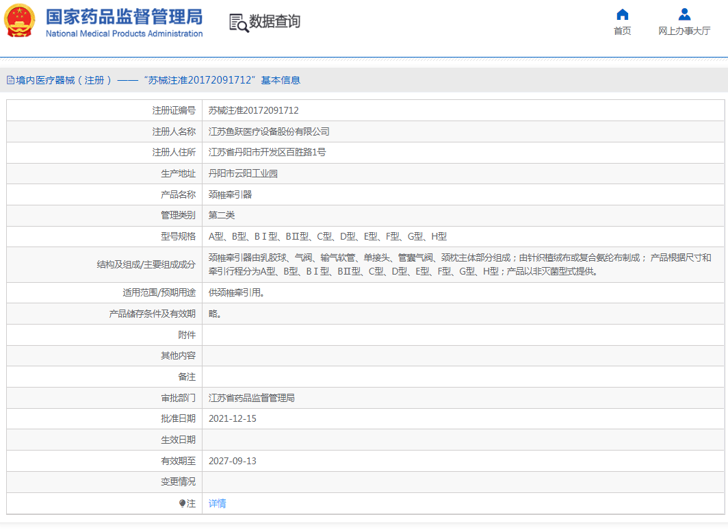This screenshot has width=728, height=530.
Task: Select management category 第二类
Action: pyautogui.click(x=222, y=215)
